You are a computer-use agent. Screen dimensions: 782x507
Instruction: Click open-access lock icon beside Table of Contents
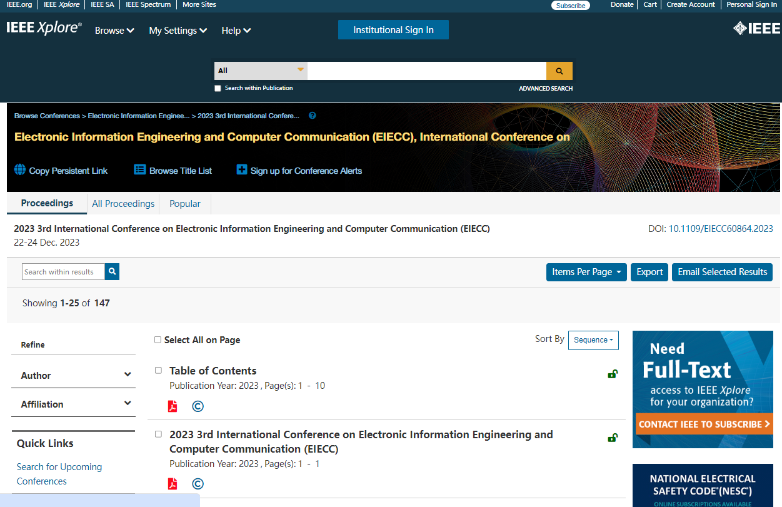(x=613, y=374)
